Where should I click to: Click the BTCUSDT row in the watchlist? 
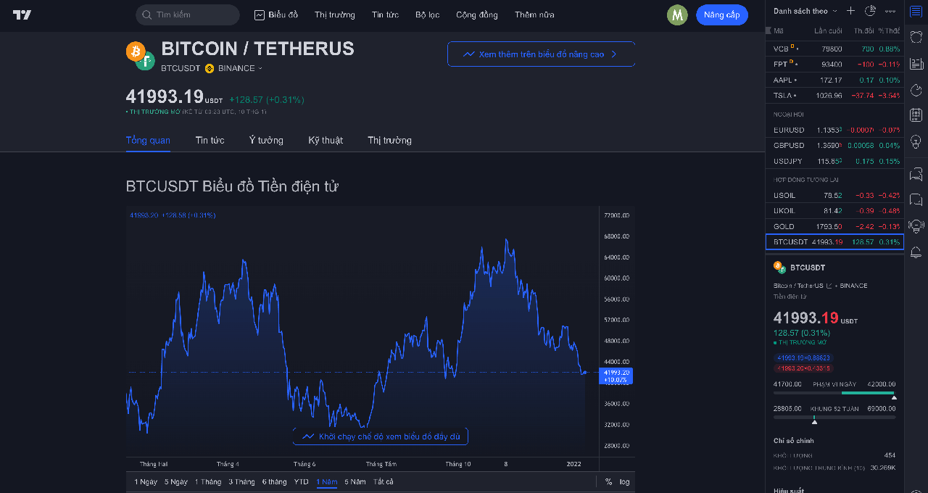(x=834, y=241)
